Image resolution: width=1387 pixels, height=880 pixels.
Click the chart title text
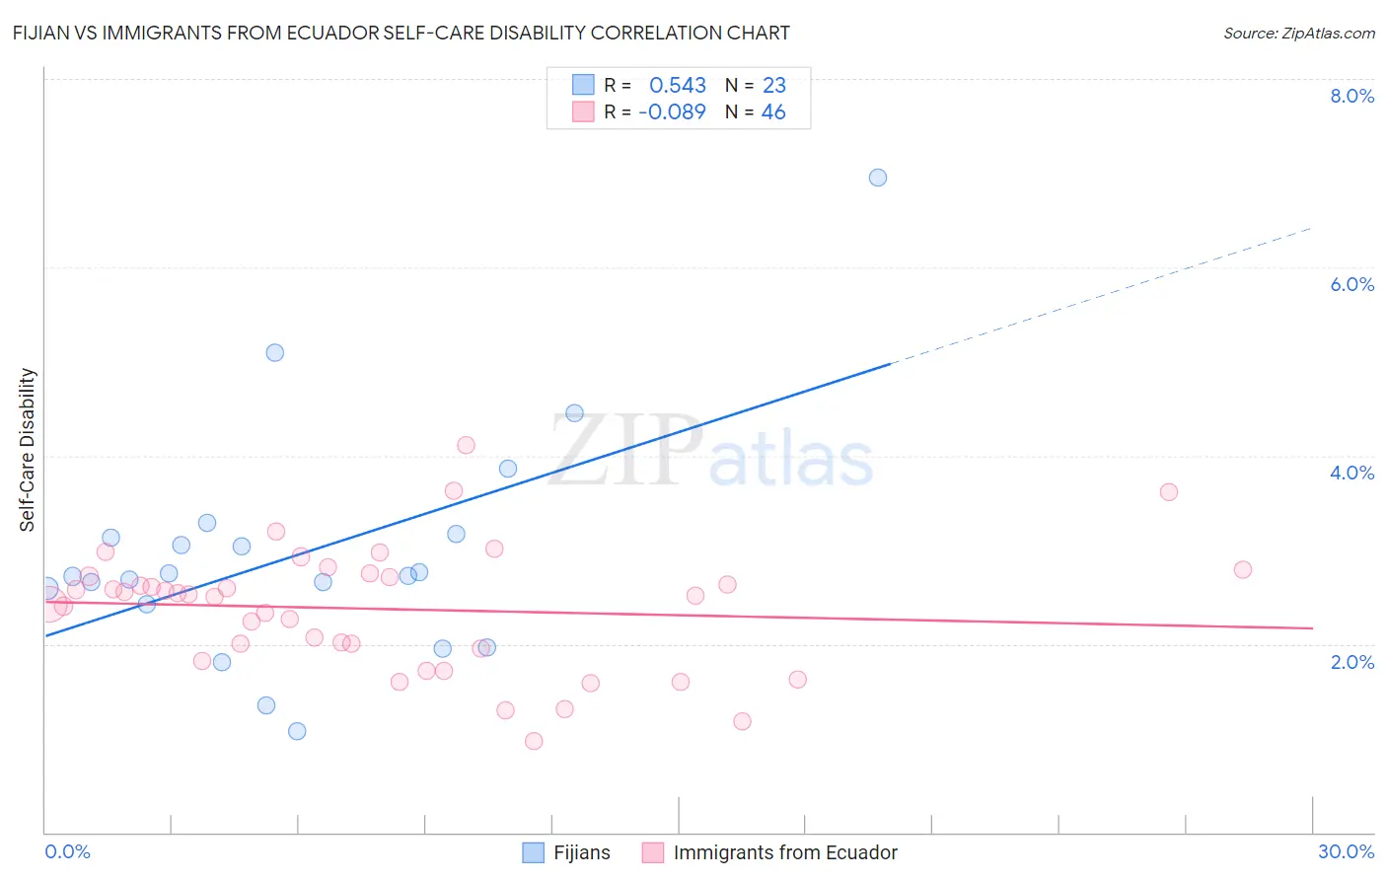tap(401, 33)
